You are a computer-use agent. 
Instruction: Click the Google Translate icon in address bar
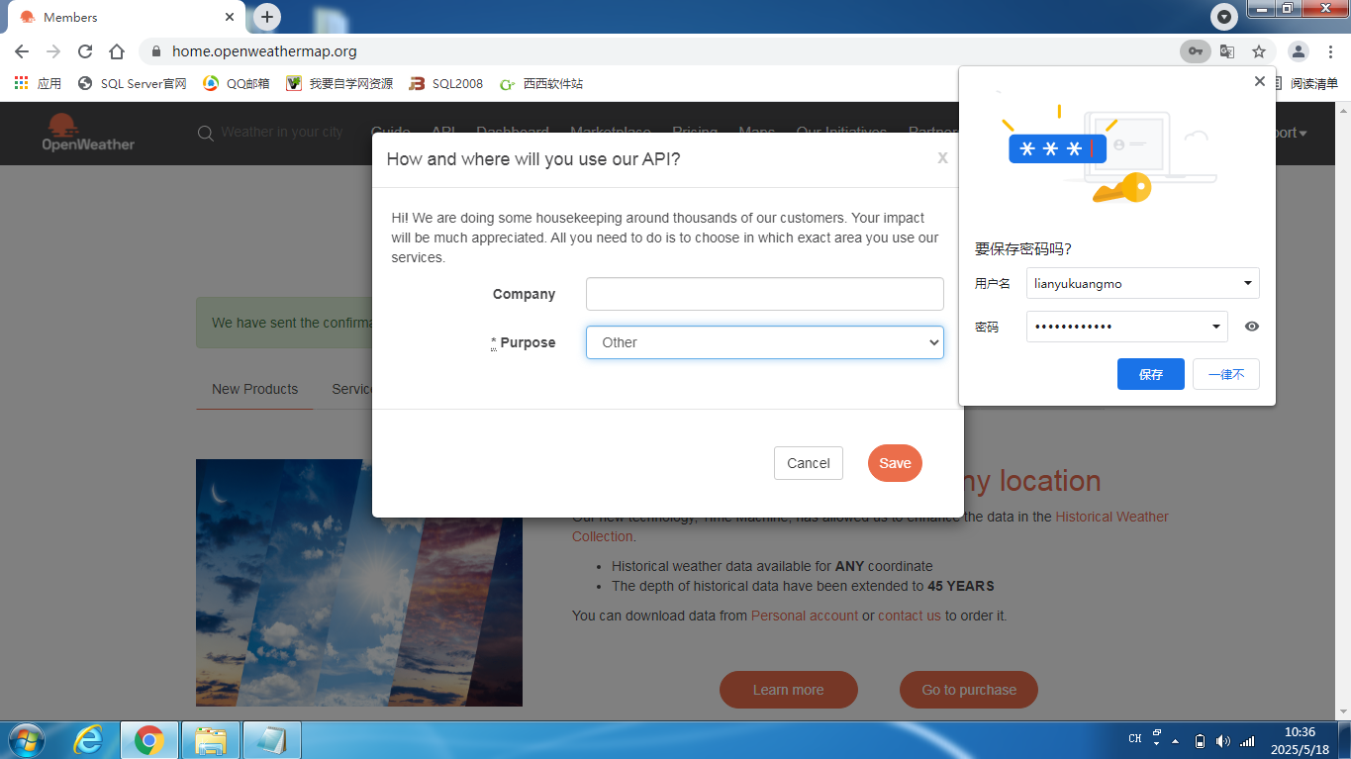tap(1227, 51)
